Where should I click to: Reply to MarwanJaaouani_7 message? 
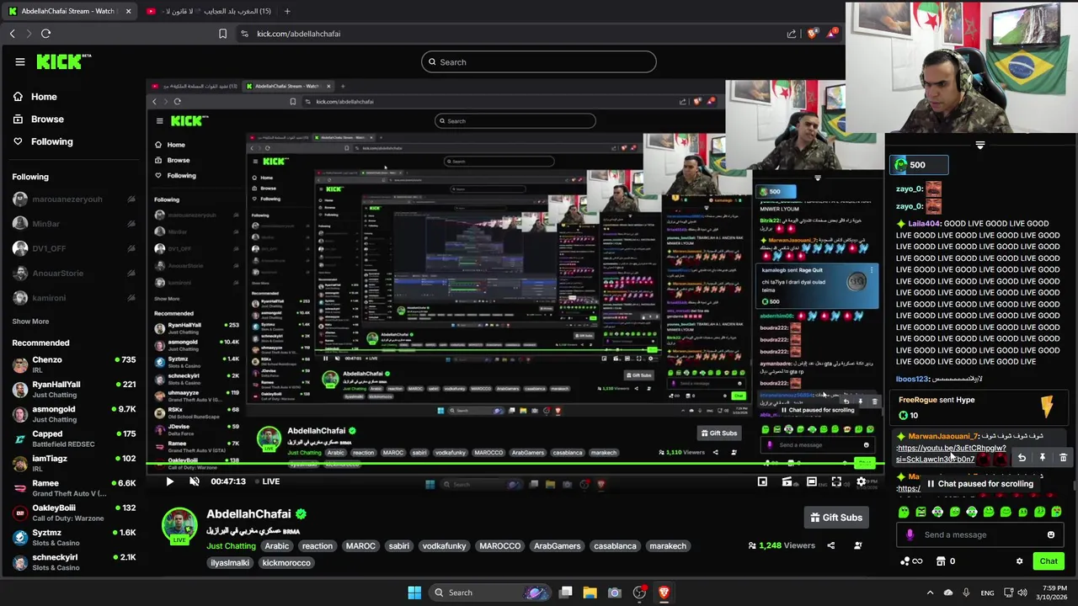(x=1022, y=458)
